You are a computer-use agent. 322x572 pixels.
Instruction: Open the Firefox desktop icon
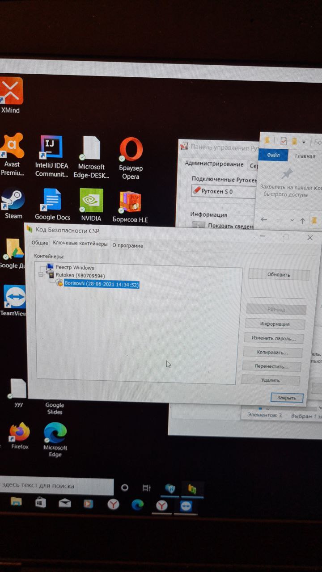click(20, 436)
